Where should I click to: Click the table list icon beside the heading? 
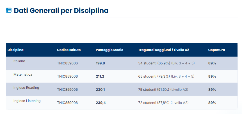[x=9, y=10]
